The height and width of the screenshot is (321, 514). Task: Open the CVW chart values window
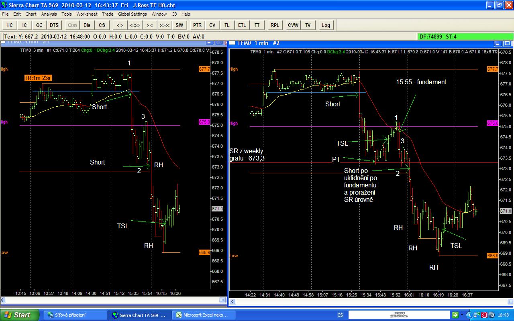pos(293,25)
